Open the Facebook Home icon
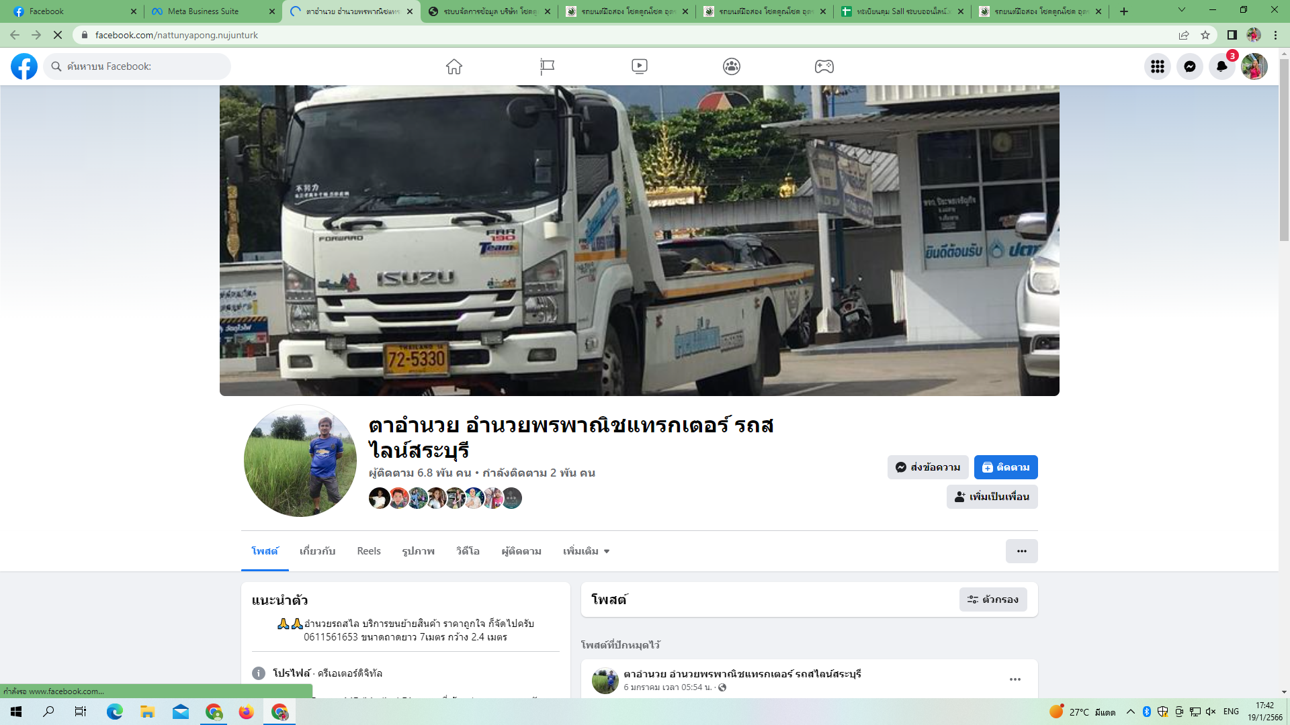Viewport: 1290px width, 725px height. [x=454, y=66]
